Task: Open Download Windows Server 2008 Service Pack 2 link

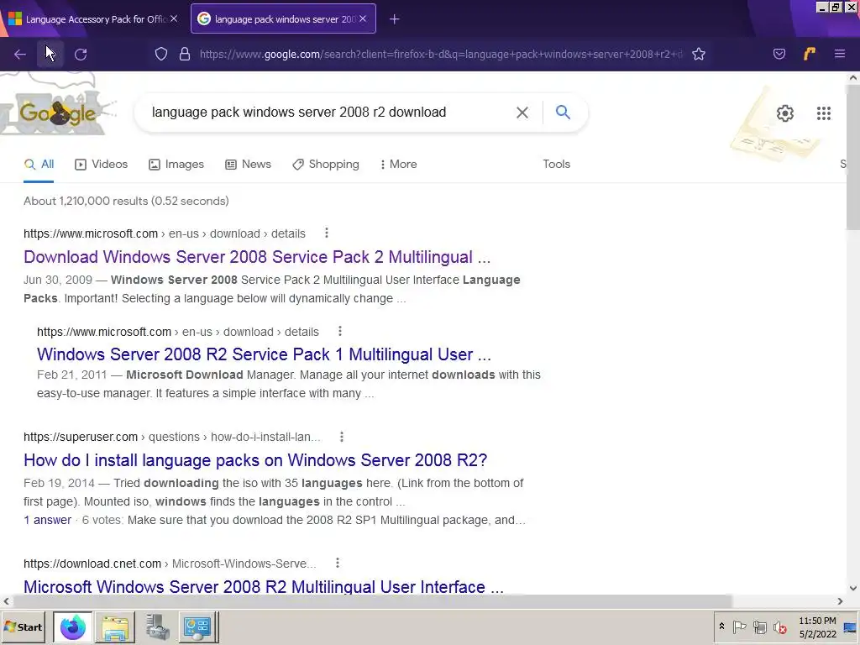Action: pos(257,257)
